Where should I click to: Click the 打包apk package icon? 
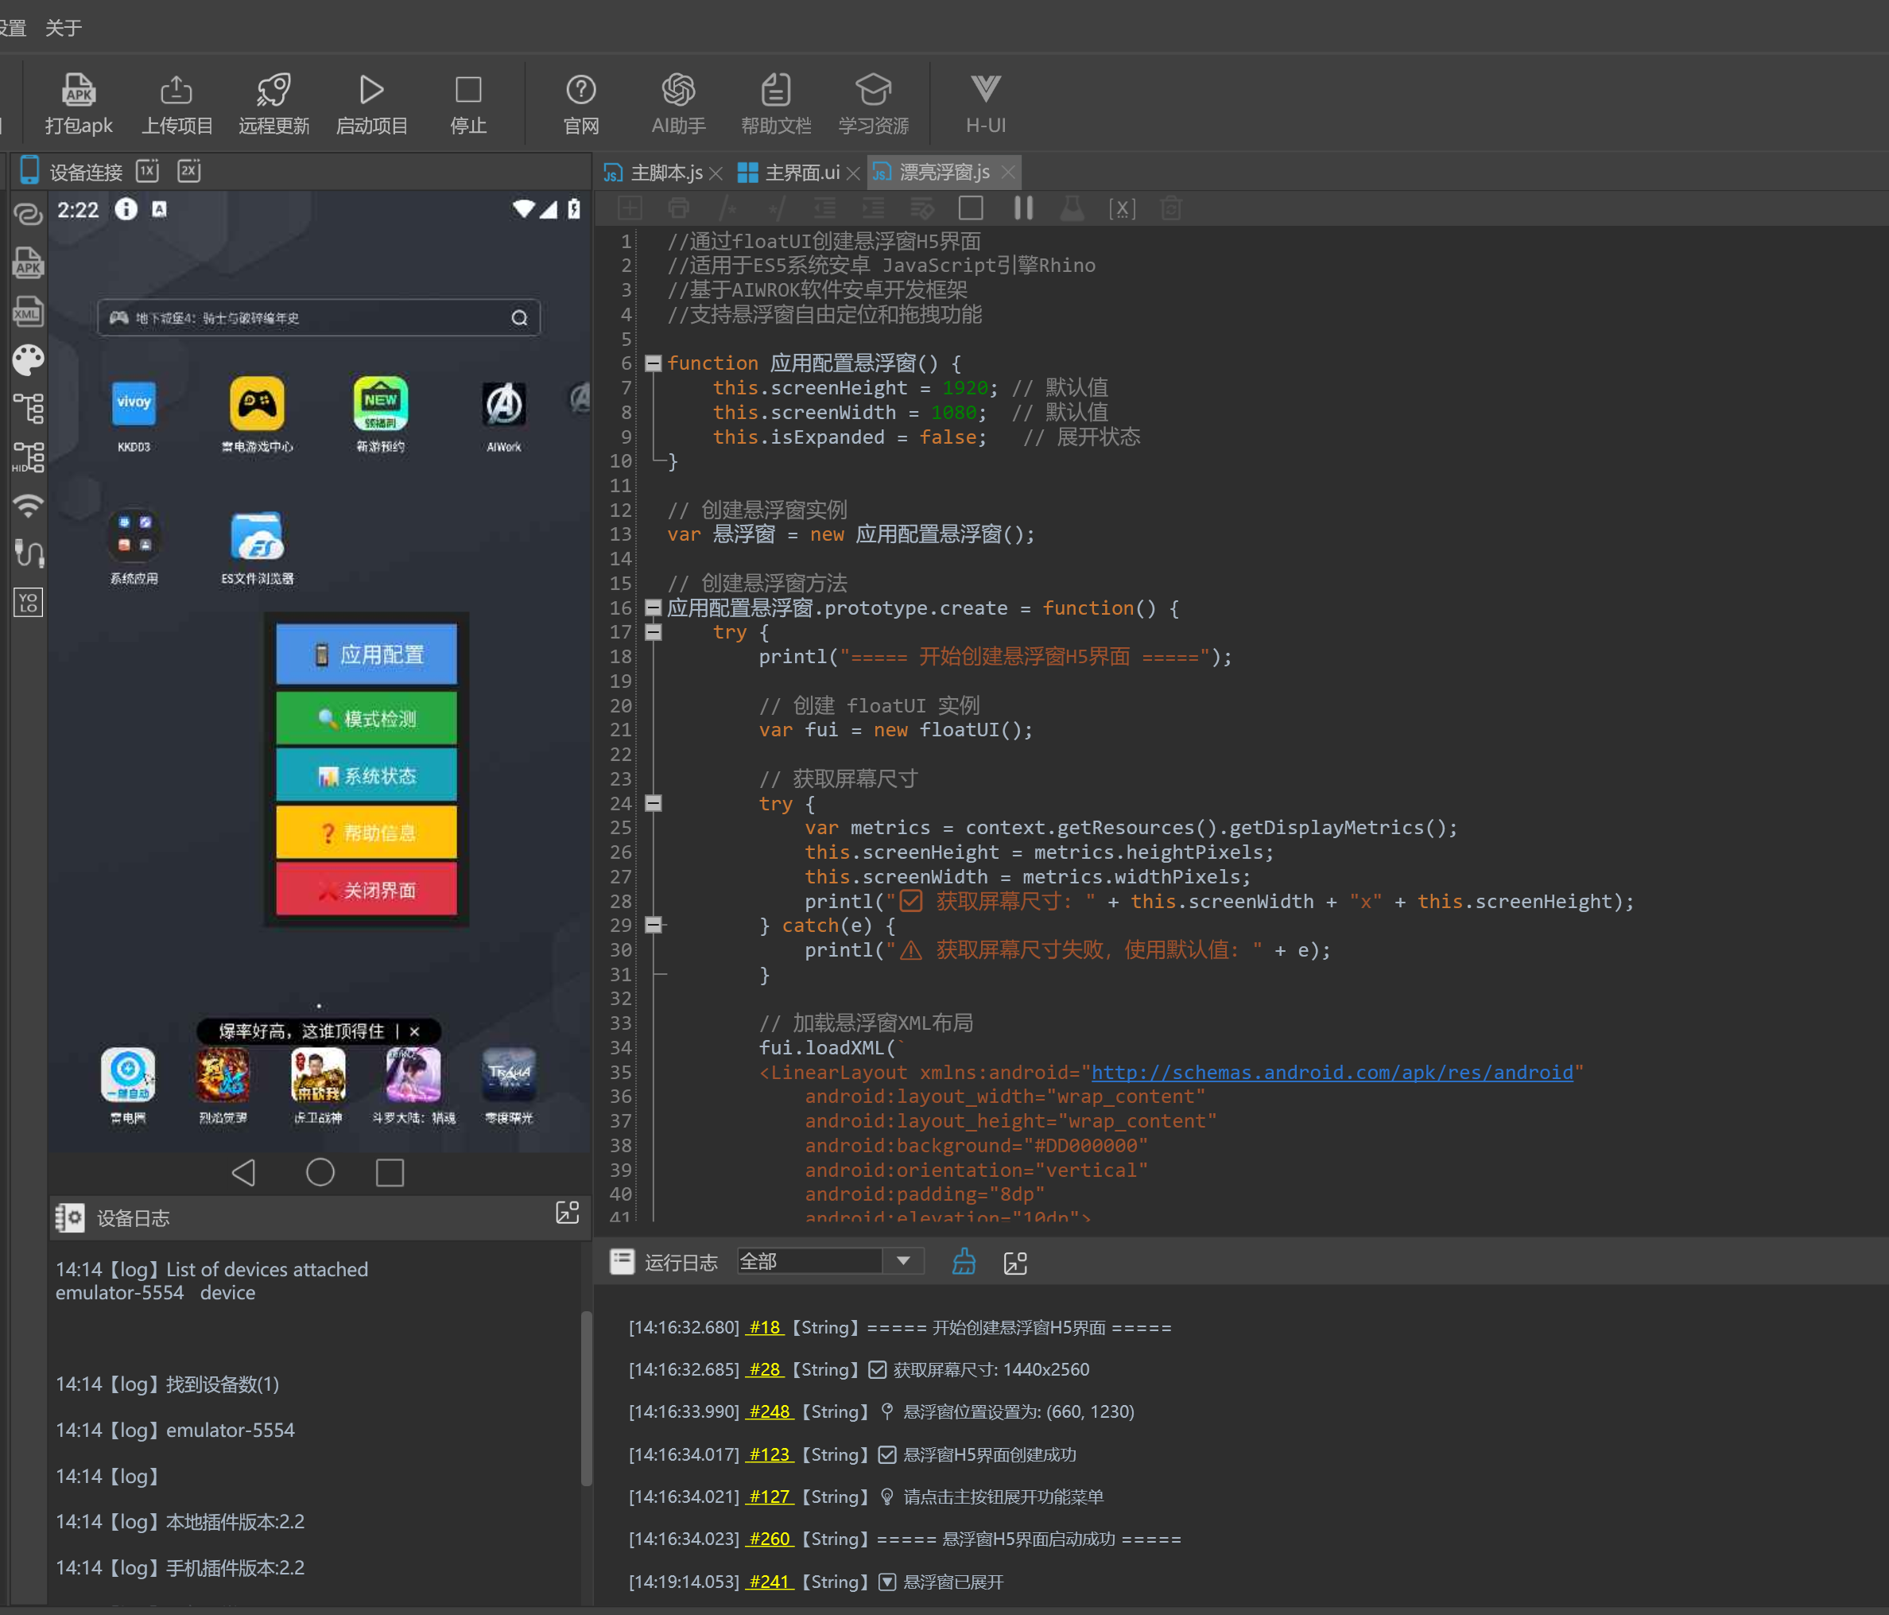(79, 91)
